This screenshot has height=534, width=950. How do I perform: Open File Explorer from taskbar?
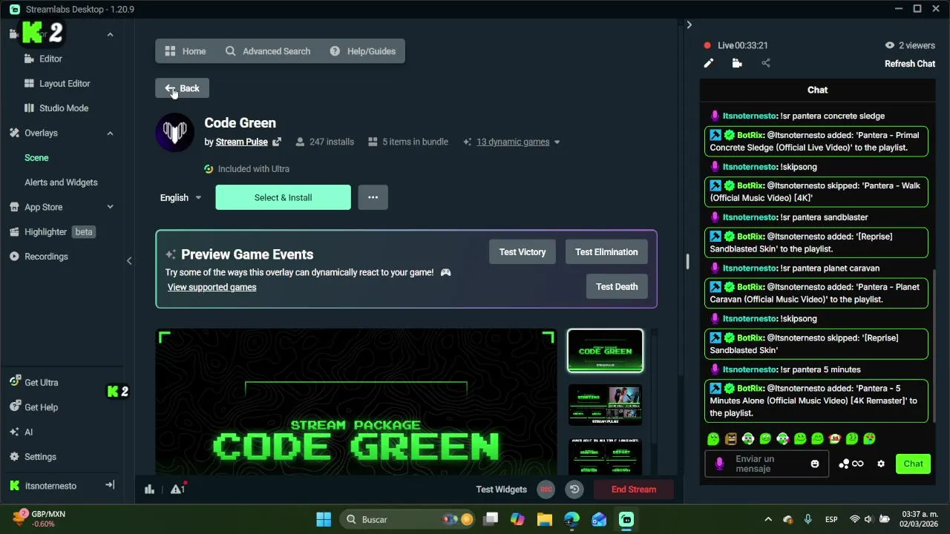click(545, 519)
